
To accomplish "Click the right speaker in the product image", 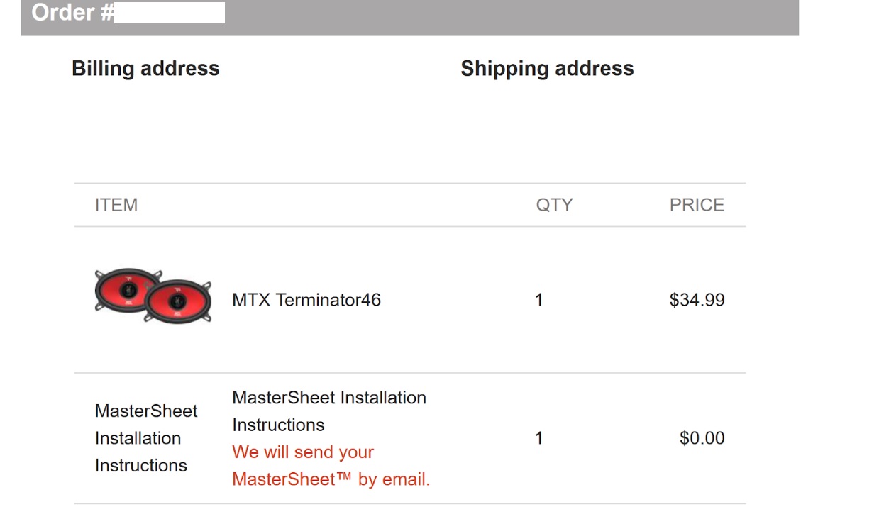I will coord(178,302).
